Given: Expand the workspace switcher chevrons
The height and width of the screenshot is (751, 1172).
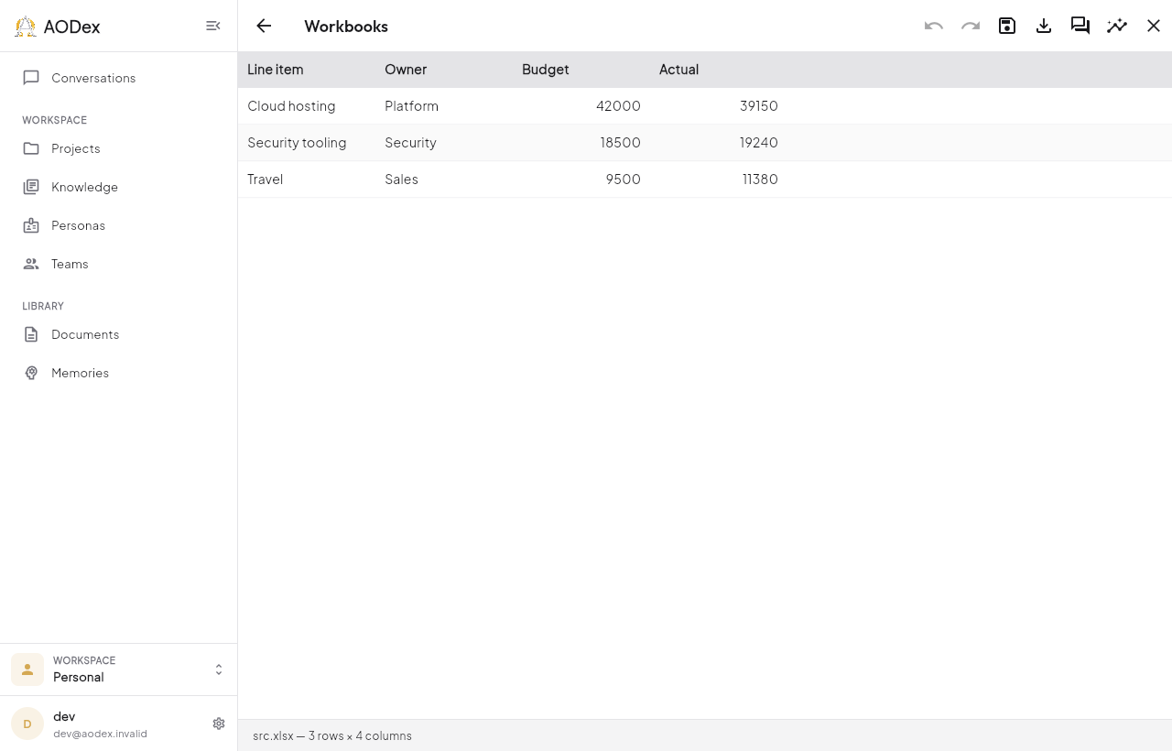Looking at the screenshot, I should [219, 669].
